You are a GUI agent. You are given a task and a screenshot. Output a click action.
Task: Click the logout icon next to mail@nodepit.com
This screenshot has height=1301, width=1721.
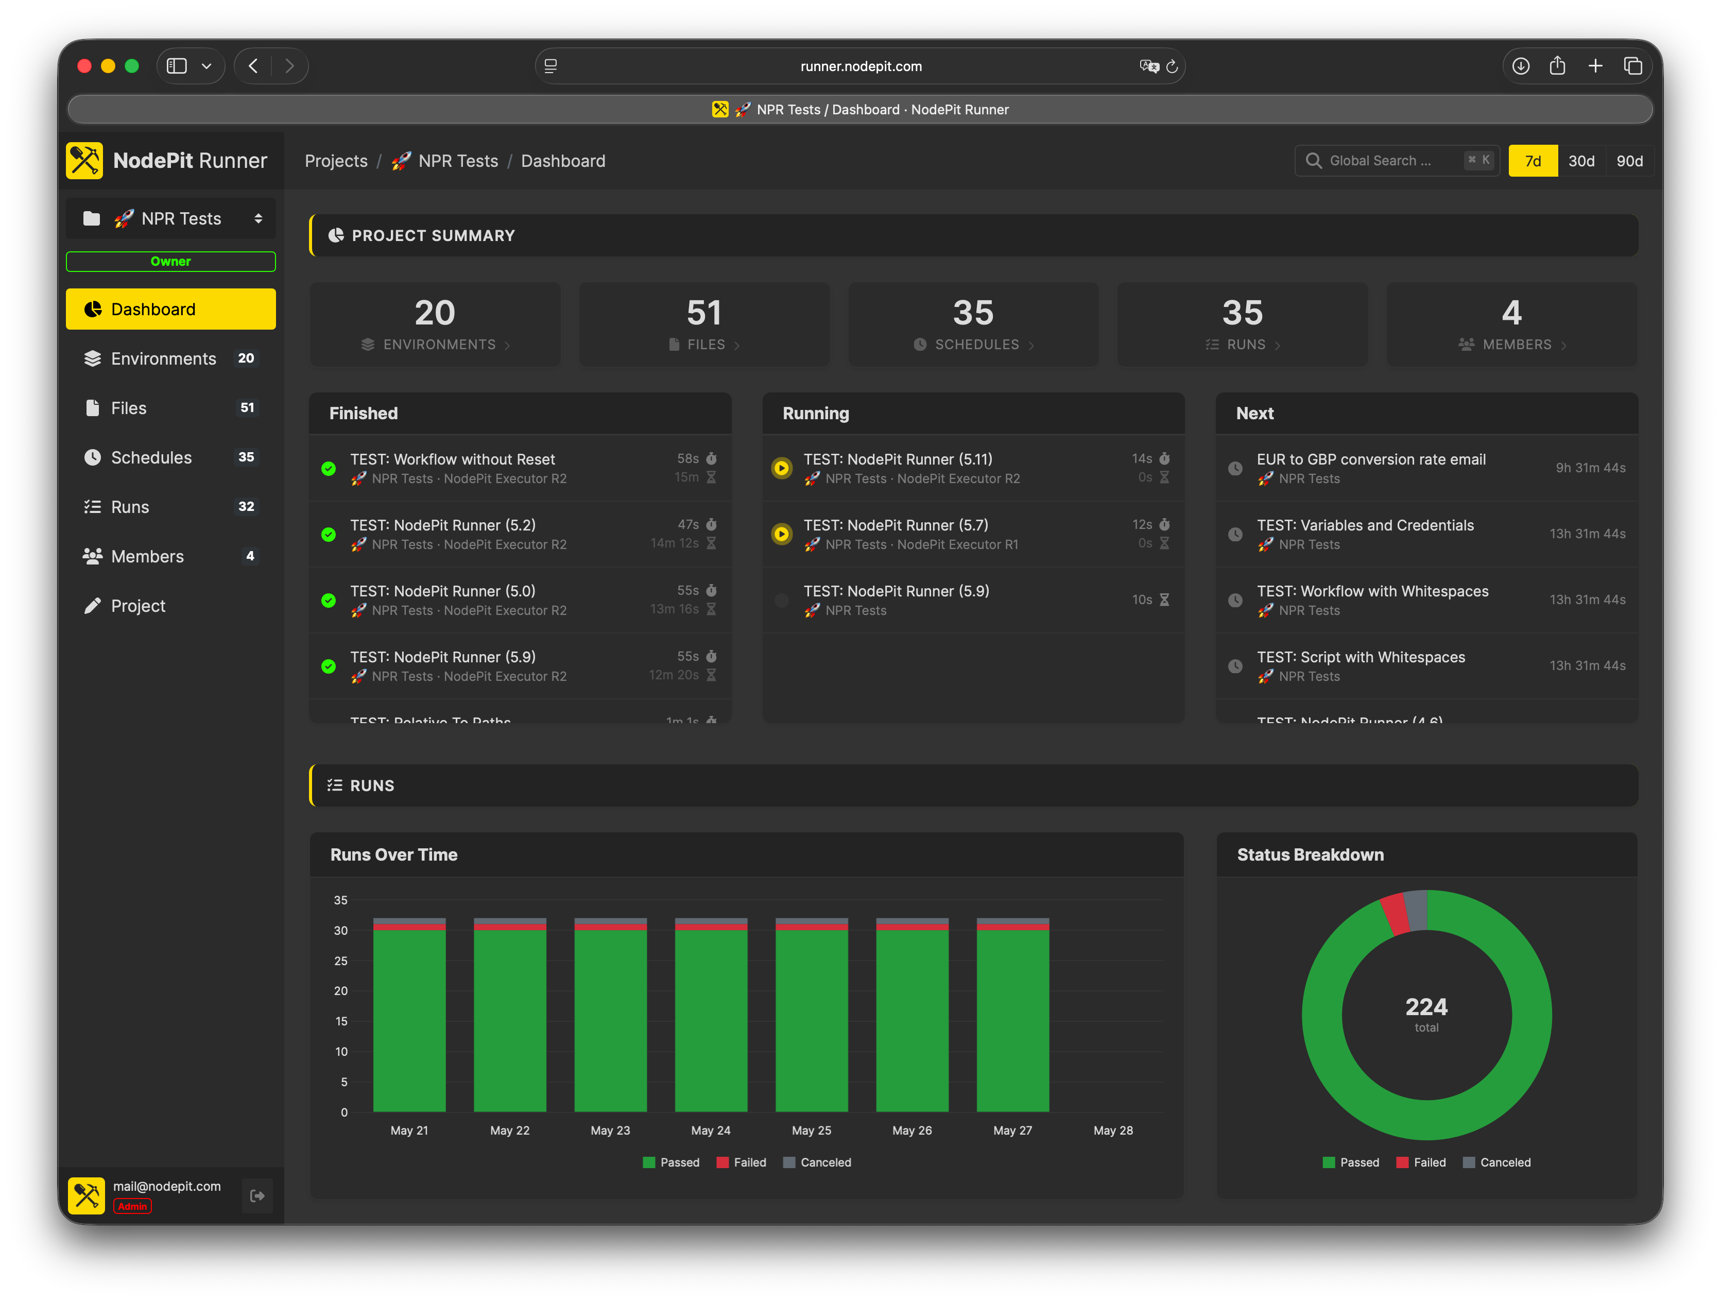[x=257, y=1196]
